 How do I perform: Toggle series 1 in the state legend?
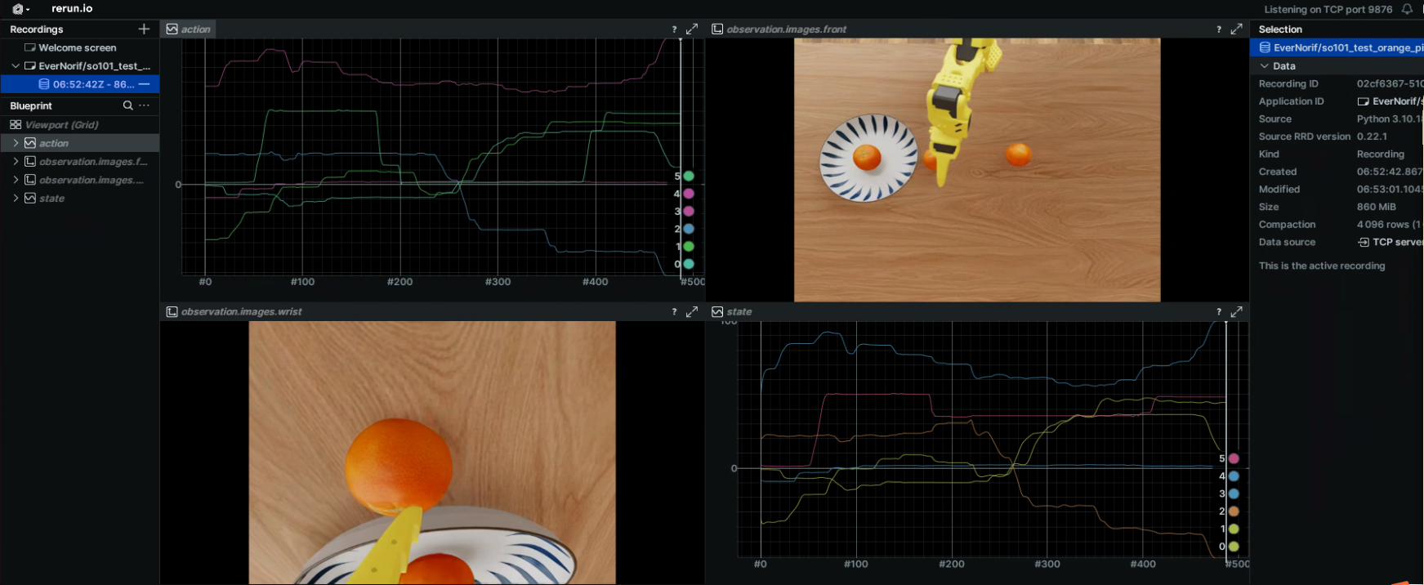tap(1234, 529)
